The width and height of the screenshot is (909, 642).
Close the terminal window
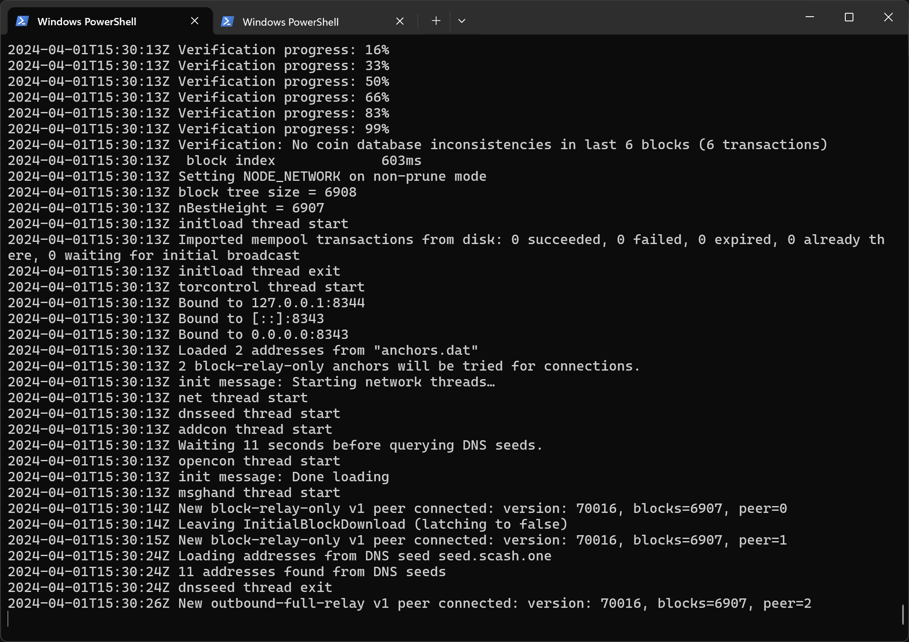888,17
